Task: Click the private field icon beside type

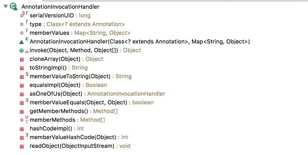Action: coord(22,24)
